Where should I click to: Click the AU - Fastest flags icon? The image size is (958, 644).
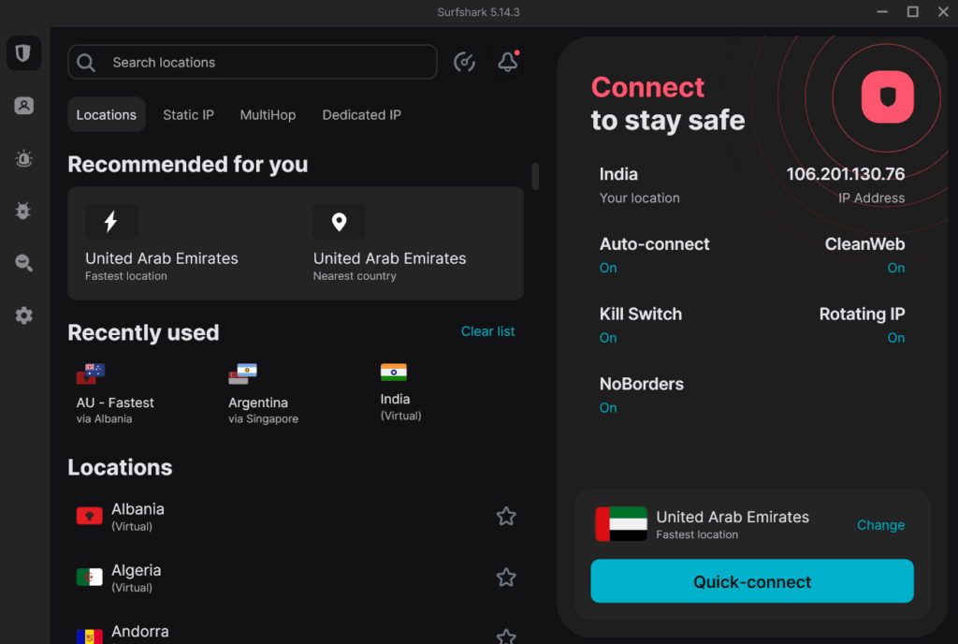click(x=91, y=373)
